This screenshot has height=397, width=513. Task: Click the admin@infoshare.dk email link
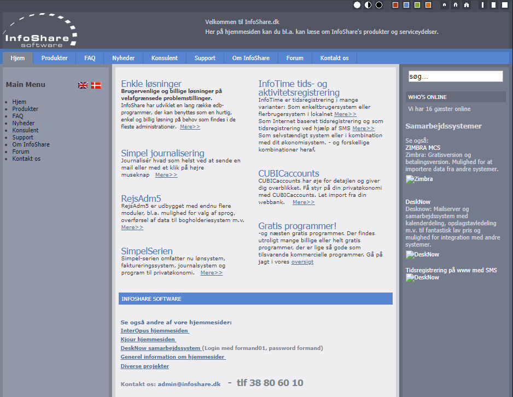click(x=189, y=384)
